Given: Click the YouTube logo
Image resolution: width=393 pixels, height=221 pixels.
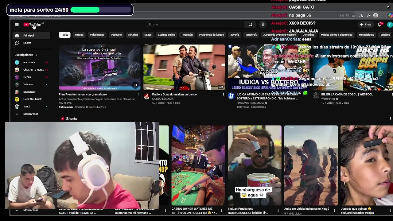Looking at the screenshot, I should [32, 25].
